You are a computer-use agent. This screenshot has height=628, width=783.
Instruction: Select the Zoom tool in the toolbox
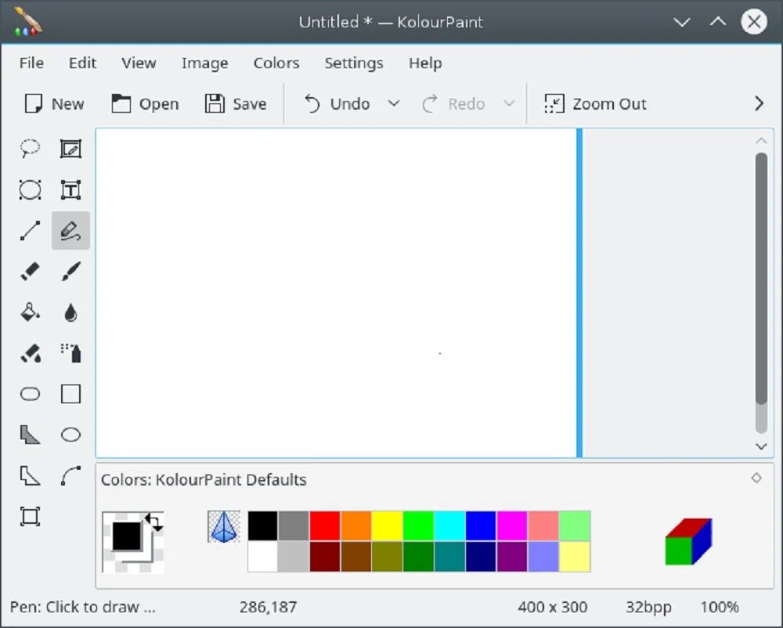coord(30,517)
